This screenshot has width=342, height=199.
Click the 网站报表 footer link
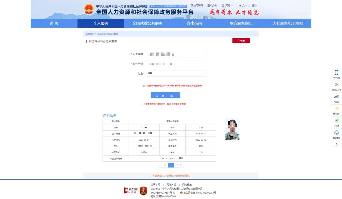coord(187,185)
